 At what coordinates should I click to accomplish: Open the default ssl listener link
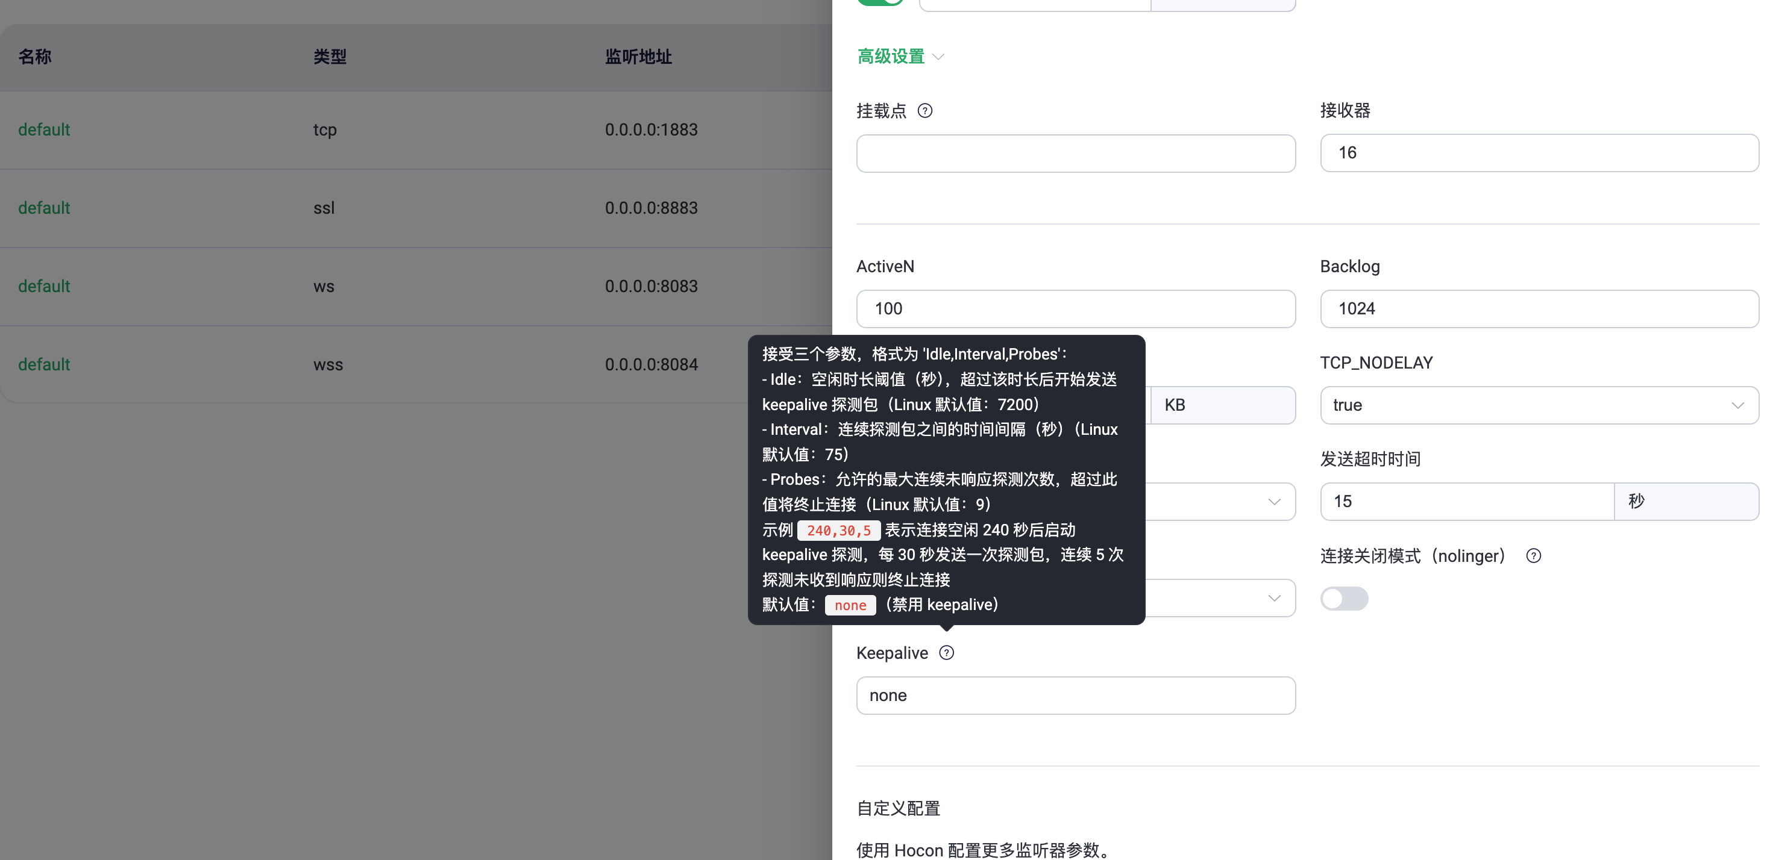pyautogui.click(x=44, y=208)
